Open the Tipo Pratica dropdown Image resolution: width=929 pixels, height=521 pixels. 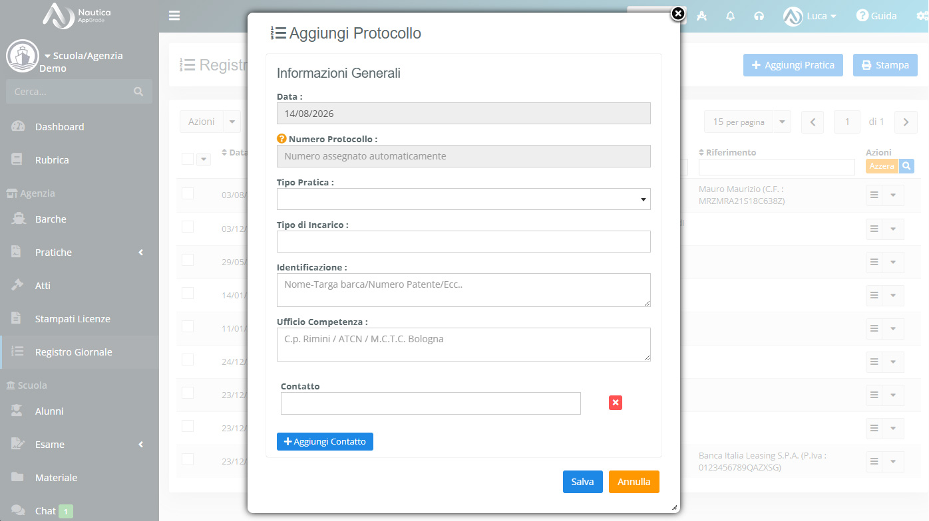click(464, 199)
